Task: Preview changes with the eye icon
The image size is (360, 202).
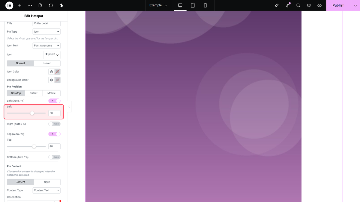Action: coord(319,5)
